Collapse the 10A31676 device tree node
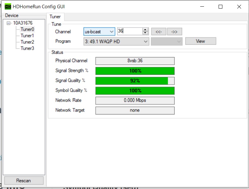249x189 pixels. [9, 23]
